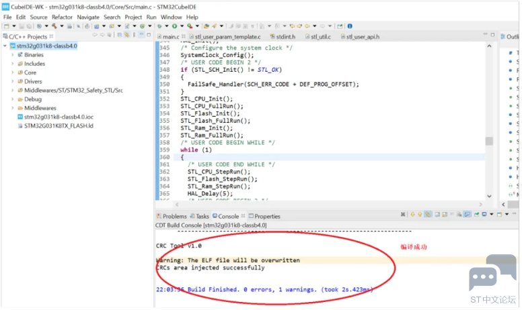Minimize the C/C++ Projects panel
This screenshot has width=522, height=310.
point(141,35)
